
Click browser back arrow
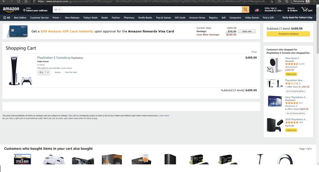point(4,1)
